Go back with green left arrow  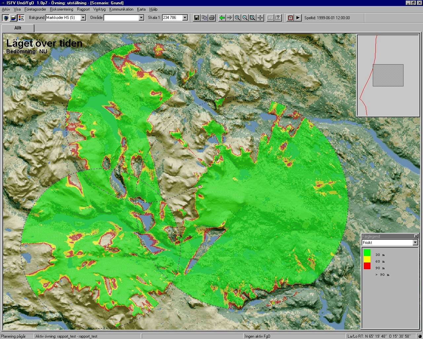pyautogui.click(x=222, y=18)
